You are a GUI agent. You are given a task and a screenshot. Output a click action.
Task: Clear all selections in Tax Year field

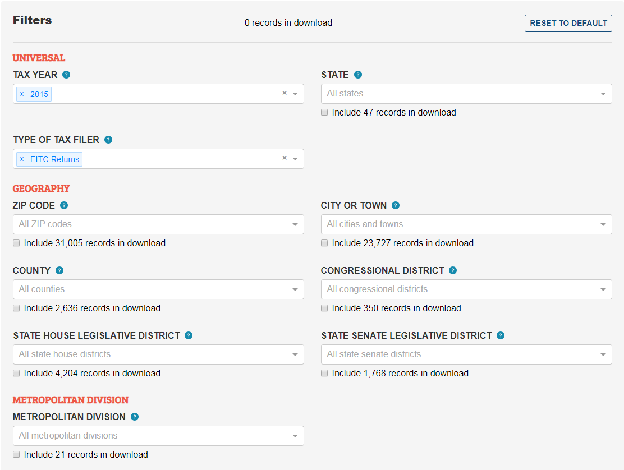(285, 94)
